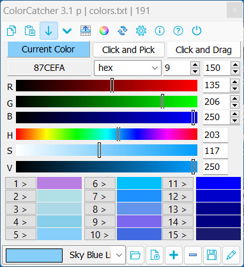Remove color with minus icon

pos(193,255)
